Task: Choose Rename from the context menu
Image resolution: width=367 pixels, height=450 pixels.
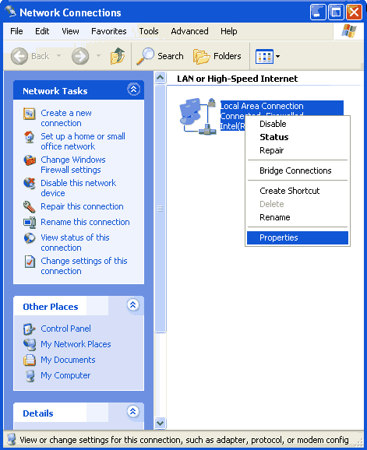Action: (x=298, y=217)
